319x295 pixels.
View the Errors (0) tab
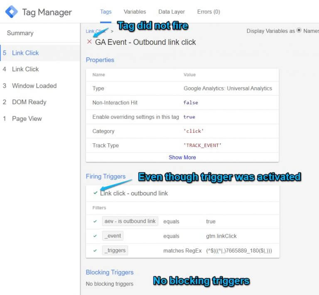209,12
